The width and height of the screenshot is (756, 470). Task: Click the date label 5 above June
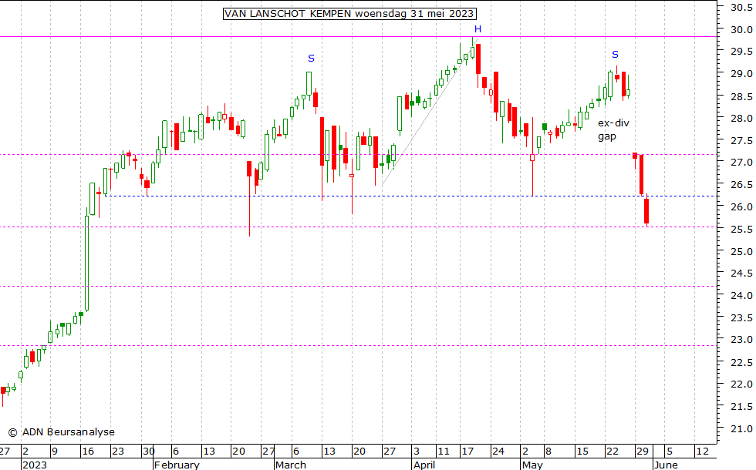(x=670, y=452)
